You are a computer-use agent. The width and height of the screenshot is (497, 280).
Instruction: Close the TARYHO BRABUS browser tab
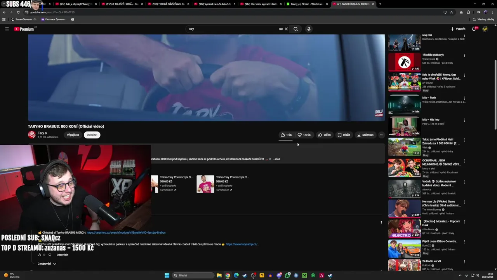click(373, 4)
